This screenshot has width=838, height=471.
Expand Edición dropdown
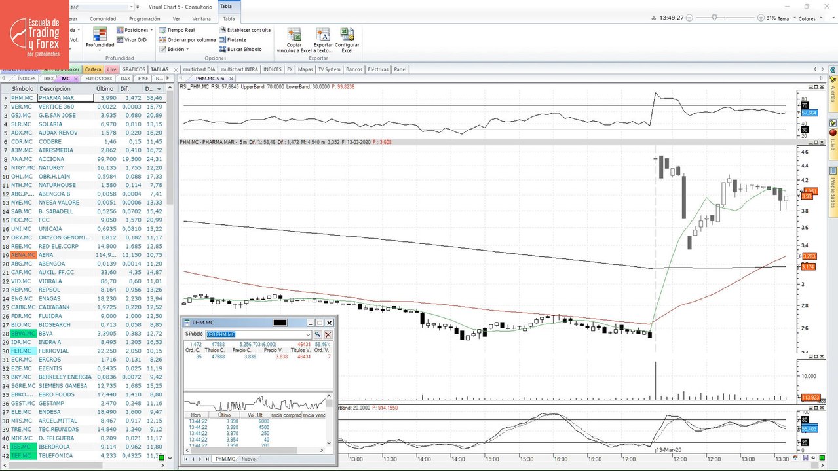[x=189, y=49]
